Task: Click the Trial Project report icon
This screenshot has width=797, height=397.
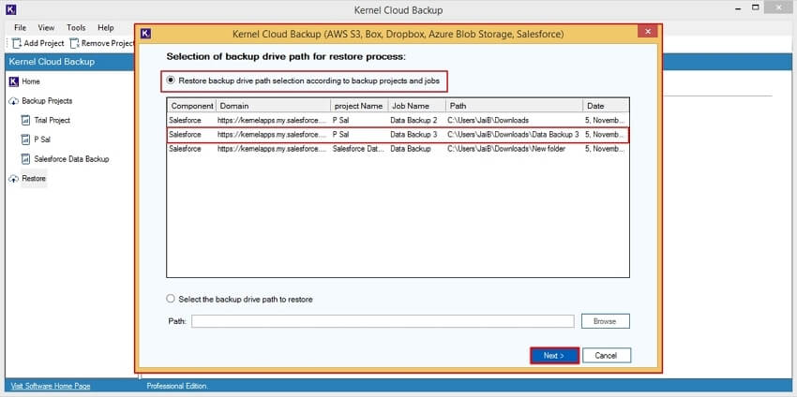Action: pyautogui.click(x=25, y=121)
